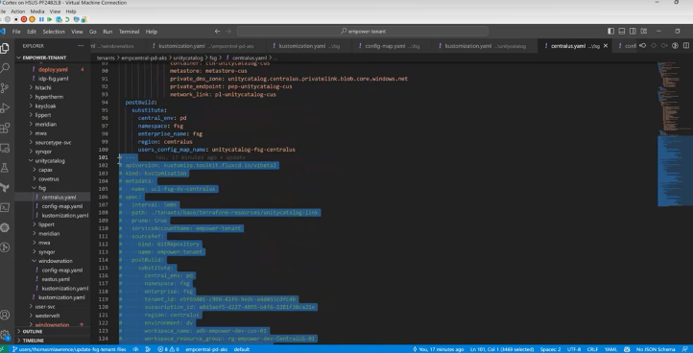Screen dimensions: 693x353
Task: Click errors and warnings count in status bar
Action: tap(168, 349)
